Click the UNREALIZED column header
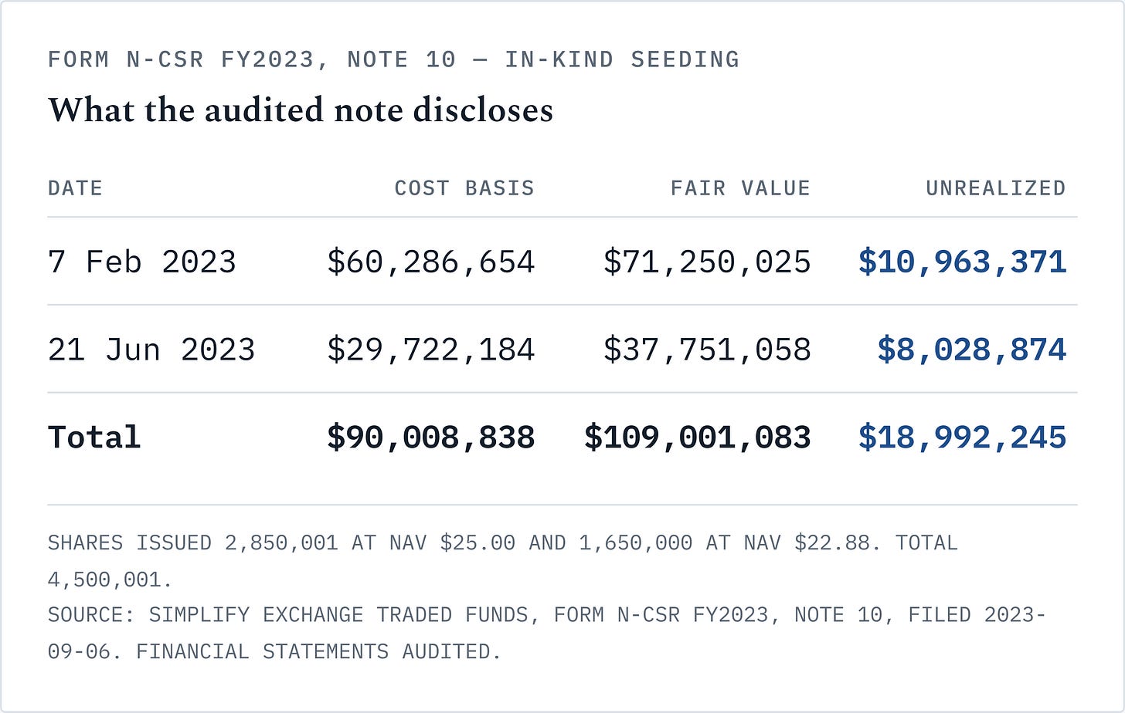 (x=996, y=188)
